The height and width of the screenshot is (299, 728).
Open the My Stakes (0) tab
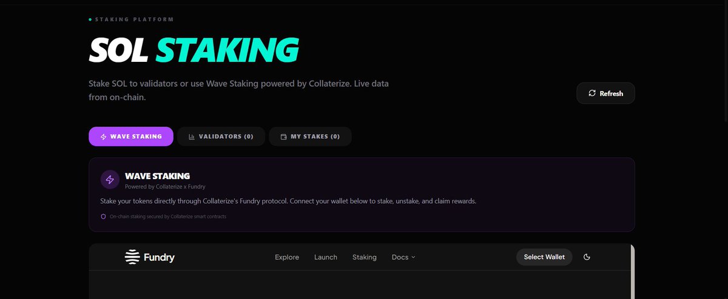click(x=310, y=136)
